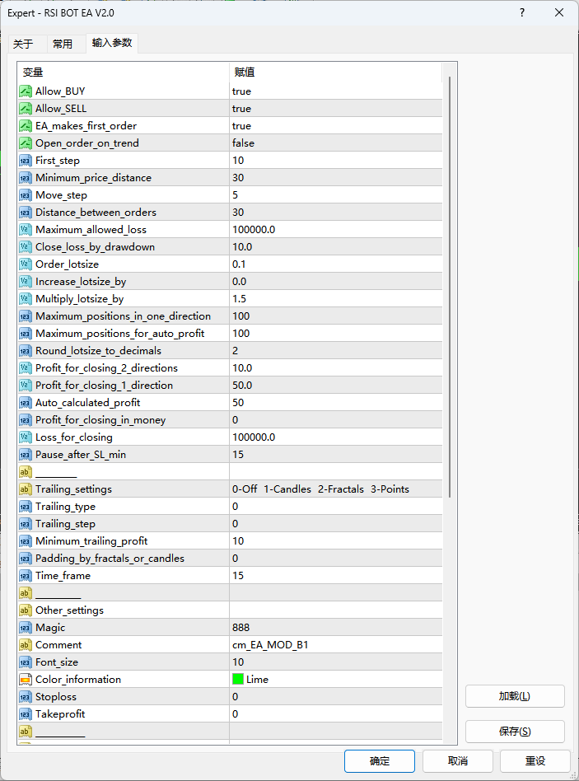The image size is (579, 781).
Task: Switch to the 常用 tab
Action: coord(63,44)
